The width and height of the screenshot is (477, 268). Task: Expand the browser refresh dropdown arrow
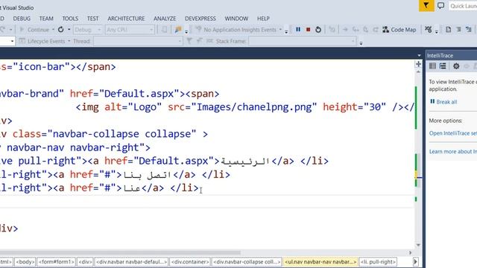click(x=69, y=30)
